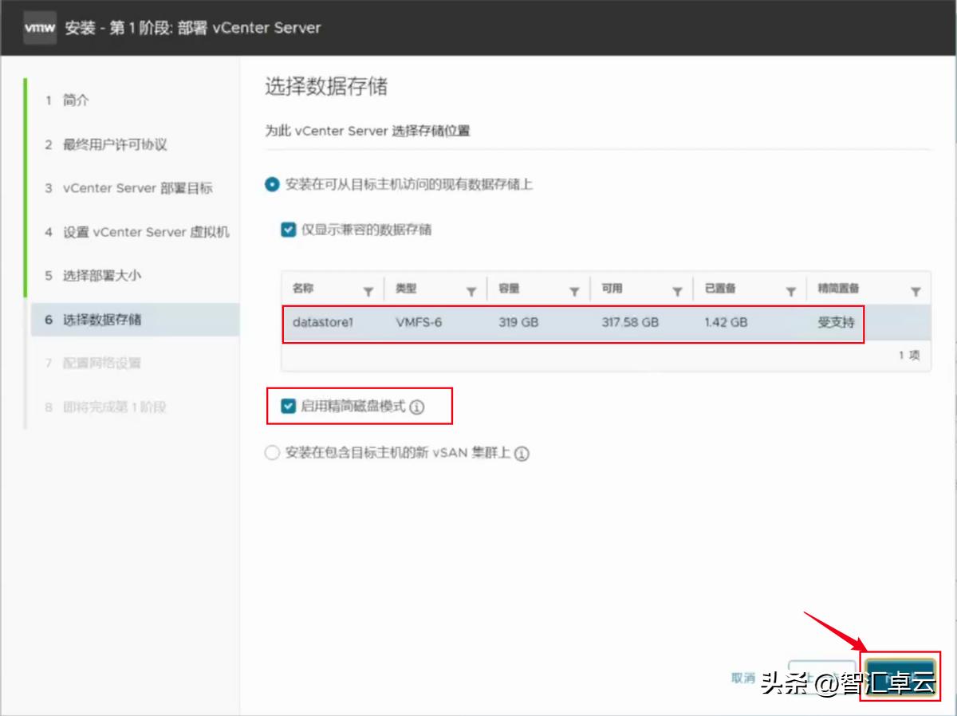Screen dimensions: 957x716
Task: Open filter for 可用 column
Action: click(x=677, y=291)
